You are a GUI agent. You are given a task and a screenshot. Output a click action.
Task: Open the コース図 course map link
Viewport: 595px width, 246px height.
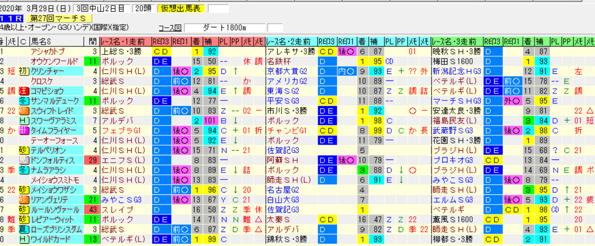click(170, 28)
